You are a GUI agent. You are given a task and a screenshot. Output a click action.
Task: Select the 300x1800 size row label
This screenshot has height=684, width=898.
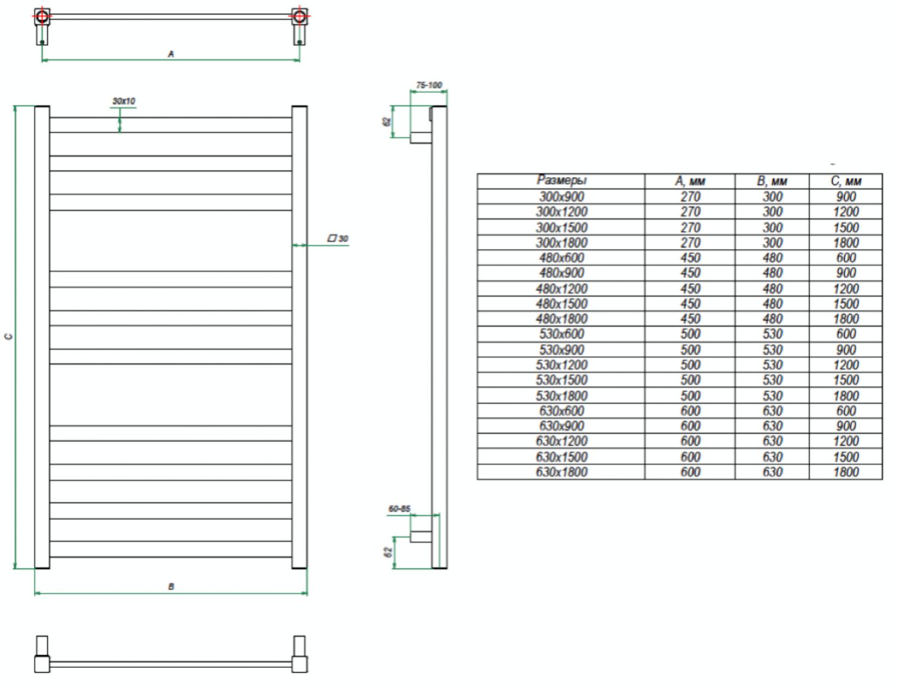coord(562,243)
